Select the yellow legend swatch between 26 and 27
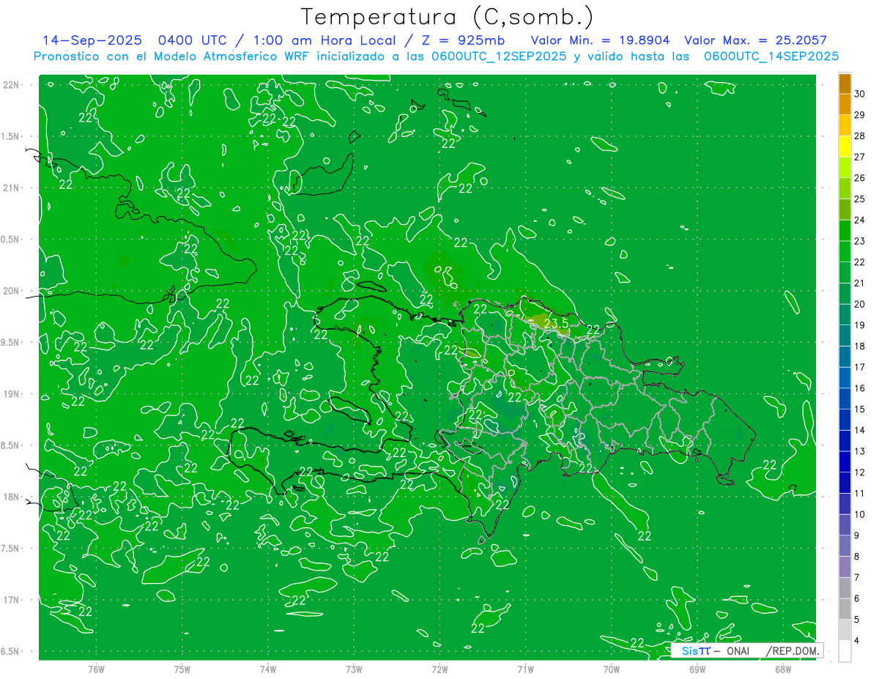Screen dimensions: 879x679 [x=845, y=168]
